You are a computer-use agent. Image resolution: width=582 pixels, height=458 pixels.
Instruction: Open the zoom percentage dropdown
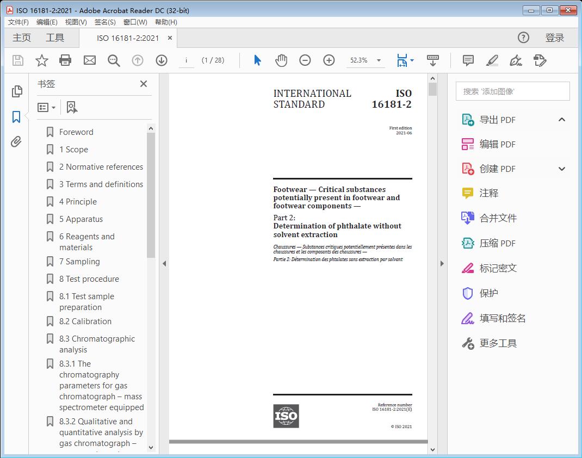pos(379,60)
